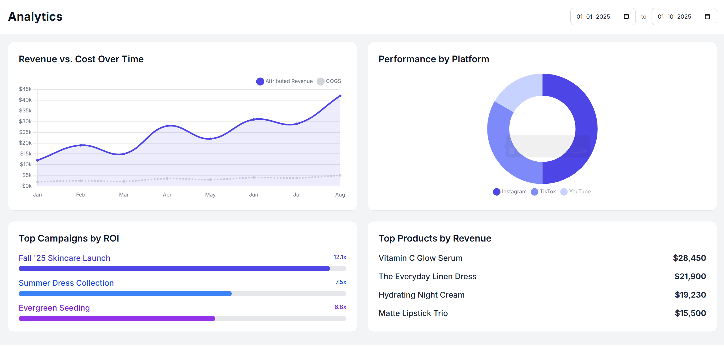The height and width of the screenshot is (346, 724).
Task: Toggle YouTube legend in platform chart
Action: click(x=575, y=192)
